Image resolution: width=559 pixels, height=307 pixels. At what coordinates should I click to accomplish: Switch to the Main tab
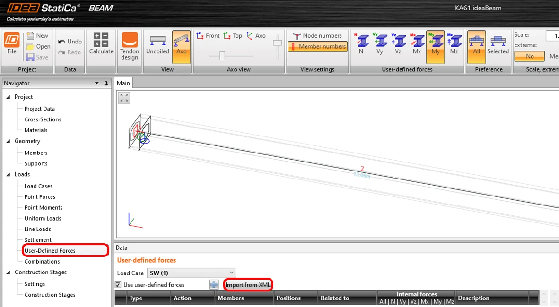pos(123,83)
